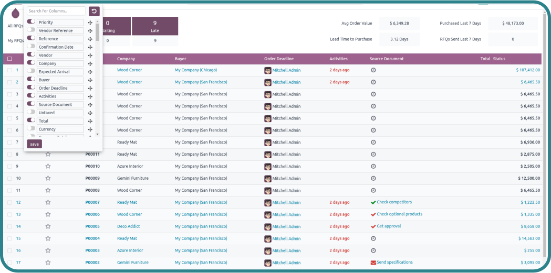Image resolution: width=551 pixels, height=273 pixels.
Task: Tick the select-all checkbox in table header
Action: click(x=9, y=59)
